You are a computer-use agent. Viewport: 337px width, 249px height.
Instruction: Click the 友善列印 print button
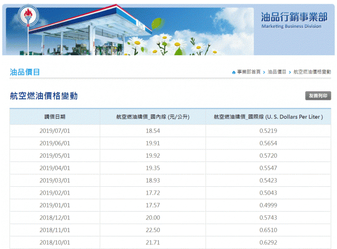pos(318,95)
